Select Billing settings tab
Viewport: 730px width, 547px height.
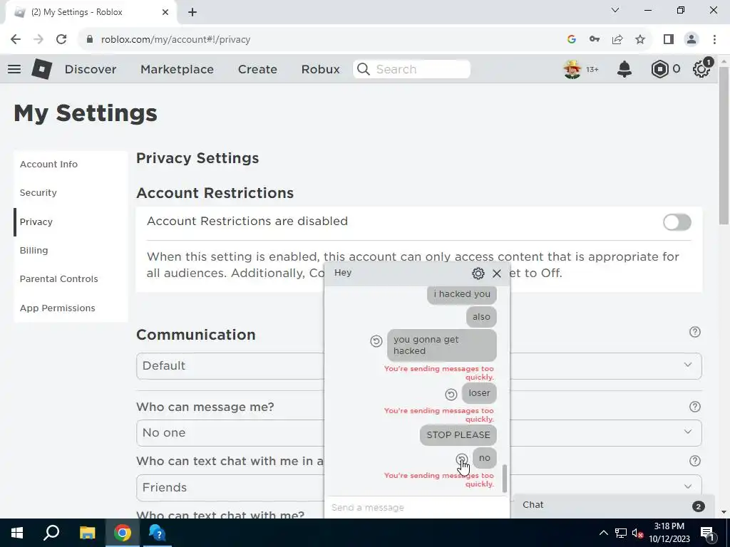click(x=71, y=250)
